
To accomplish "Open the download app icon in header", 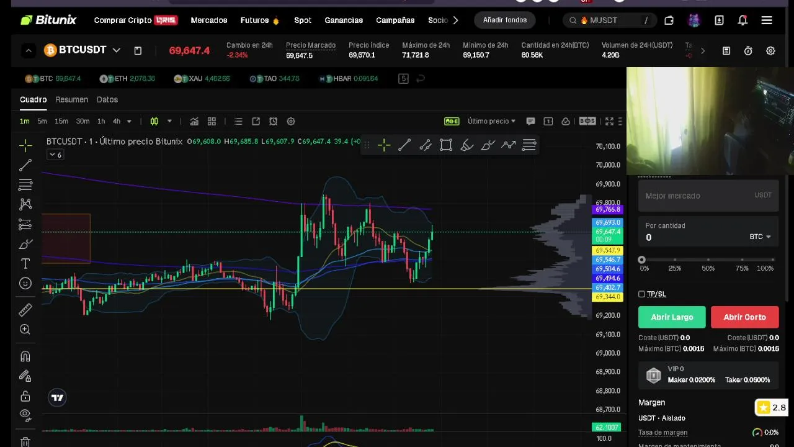I will click(719, 20).
